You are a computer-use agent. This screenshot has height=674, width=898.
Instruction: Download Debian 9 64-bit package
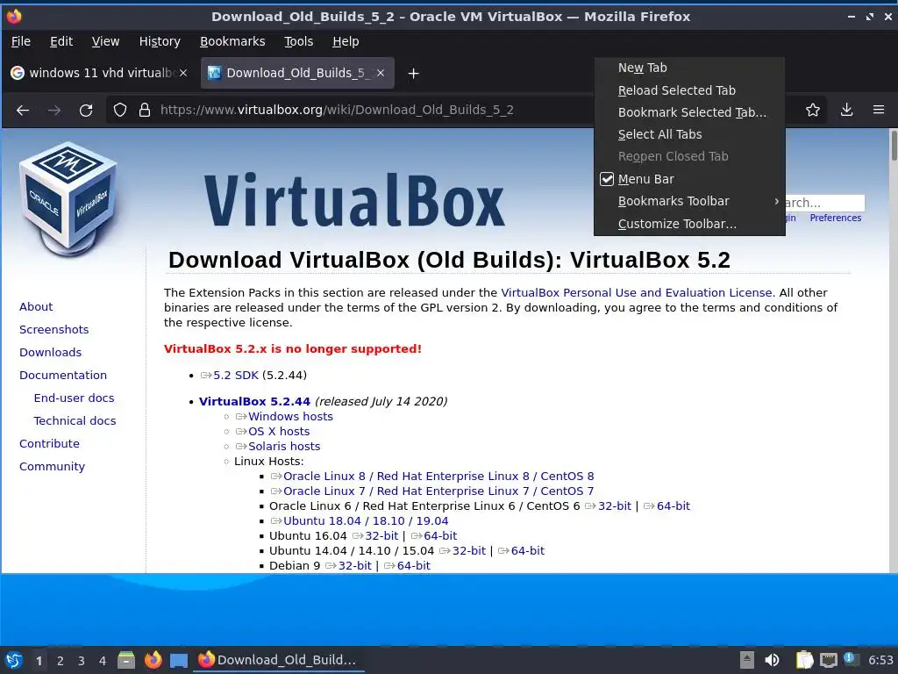pyautogui.click(x=407, y=566)
